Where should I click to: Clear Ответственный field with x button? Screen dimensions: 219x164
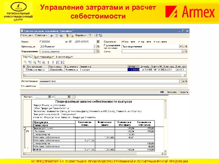click(x=183, y=81)
